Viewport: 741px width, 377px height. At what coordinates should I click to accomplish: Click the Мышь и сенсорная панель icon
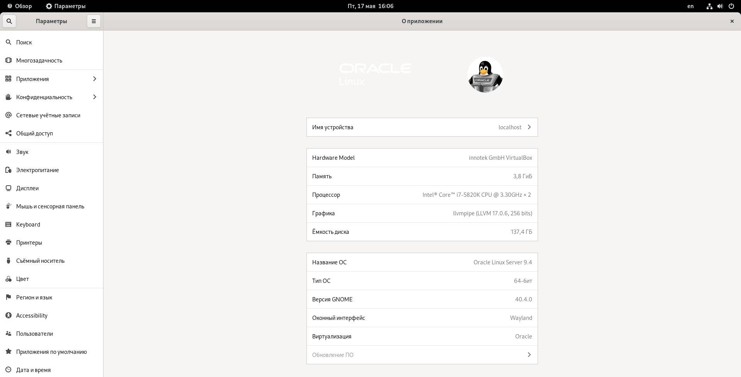point(8,206)
